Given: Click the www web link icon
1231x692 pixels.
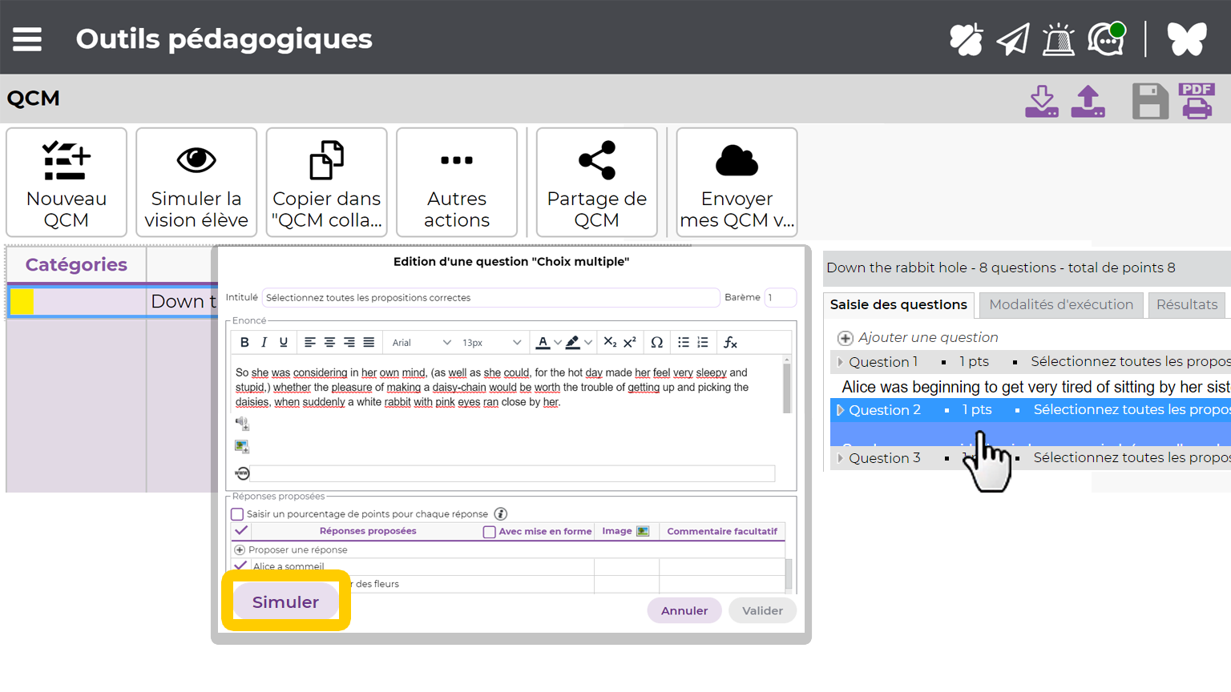Looking at the screenshot, I should (242, 473).
